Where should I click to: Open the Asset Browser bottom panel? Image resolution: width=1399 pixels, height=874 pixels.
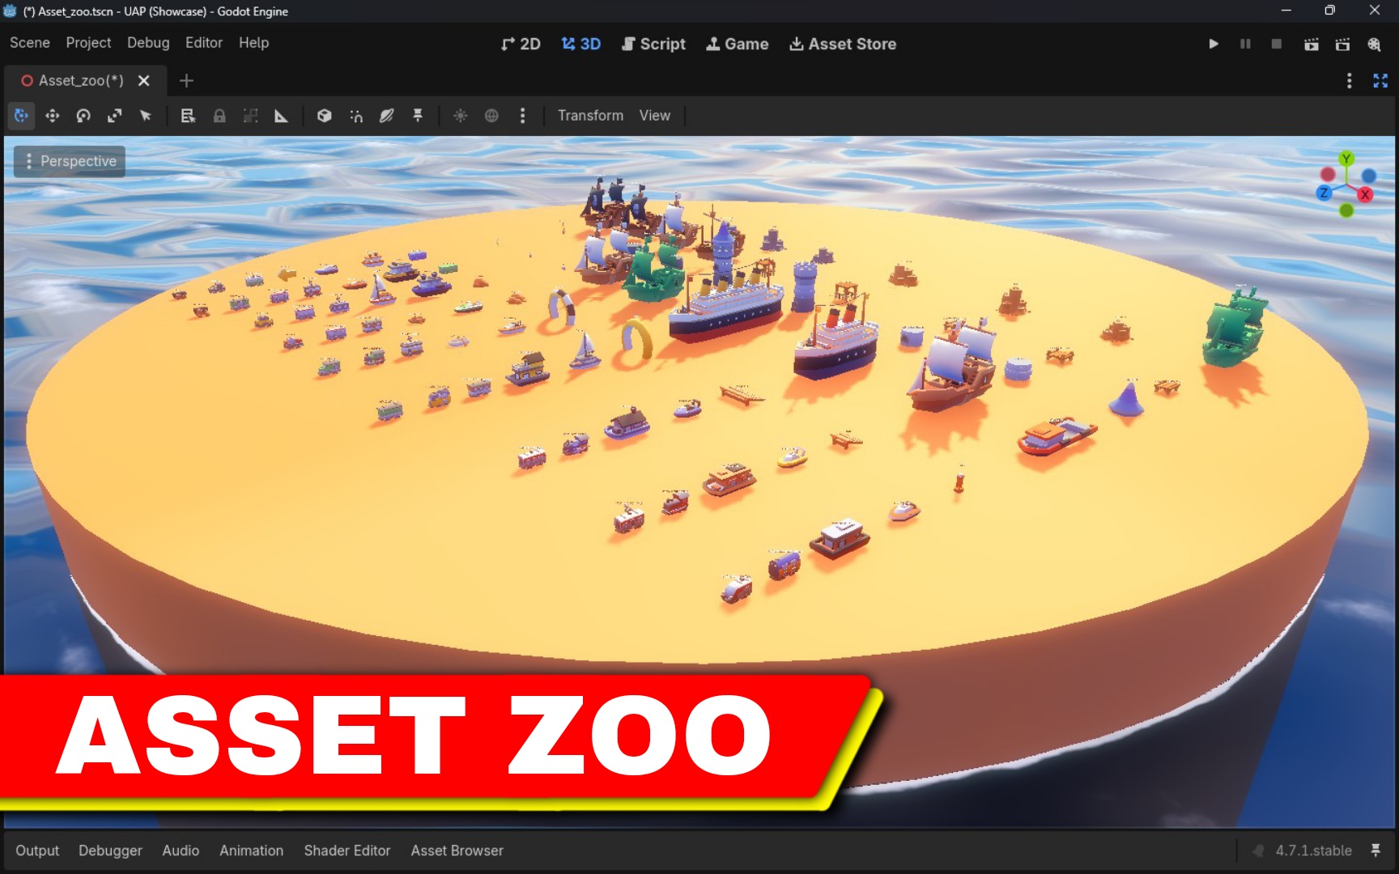click(457, 851)
